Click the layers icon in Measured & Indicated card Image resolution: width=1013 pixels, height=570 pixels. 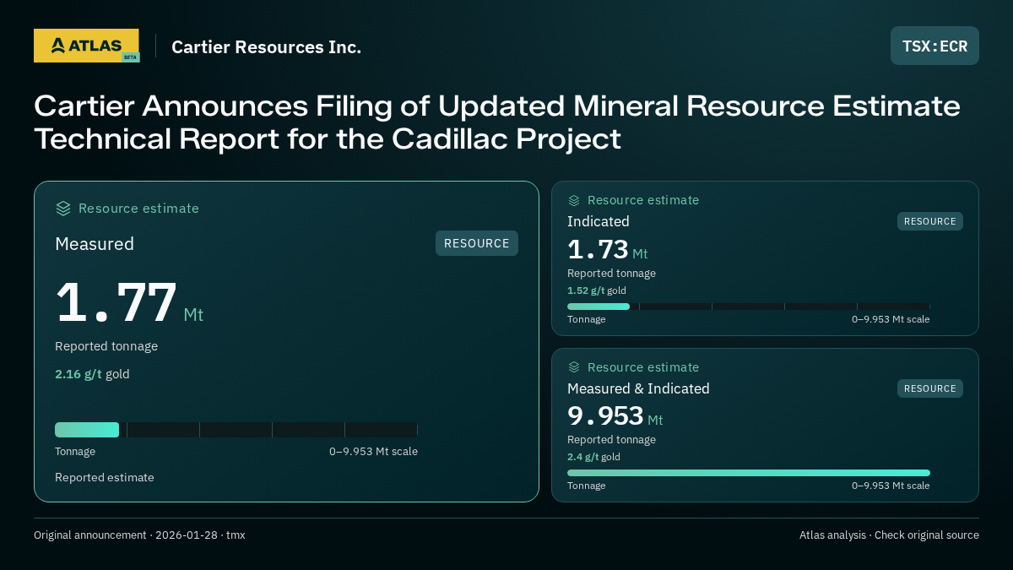pos(574,367)
